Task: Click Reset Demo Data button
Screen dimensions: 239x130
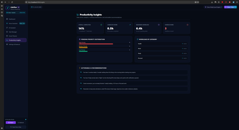Action: point(16,127)
